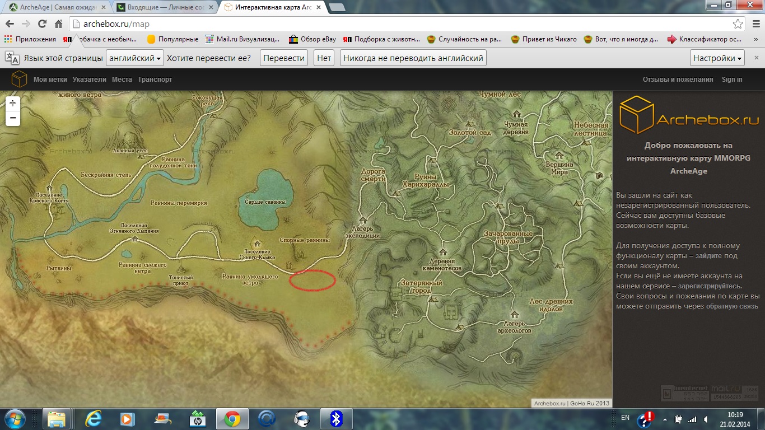Click the Затерянный город map label
The image size is (765, 430).
coord(422,287)
